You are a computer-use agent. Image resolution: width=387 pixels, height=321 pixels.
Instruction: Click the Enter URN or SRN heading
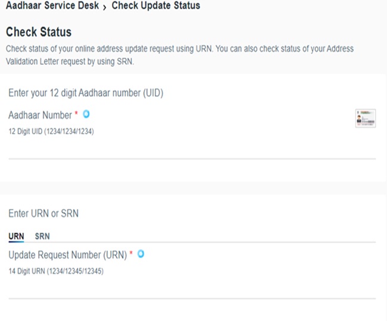43,213
